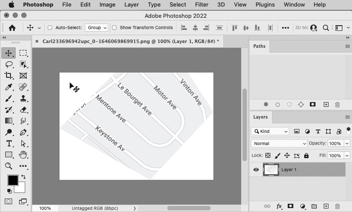352x212 pixels.
Task: Select the Hand tool
Action: pos(23,155)
